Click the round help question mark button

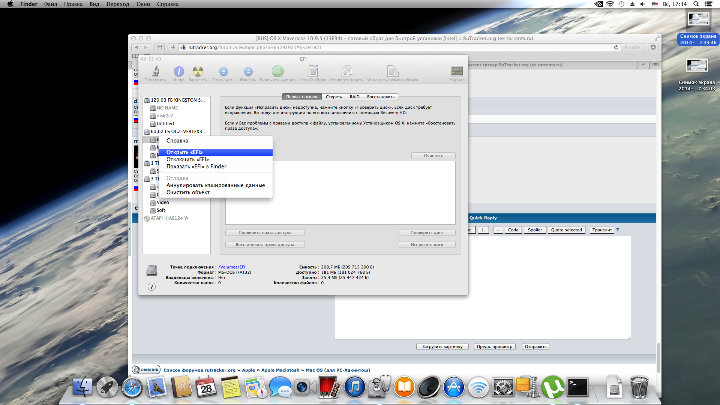tap(151, 287)
